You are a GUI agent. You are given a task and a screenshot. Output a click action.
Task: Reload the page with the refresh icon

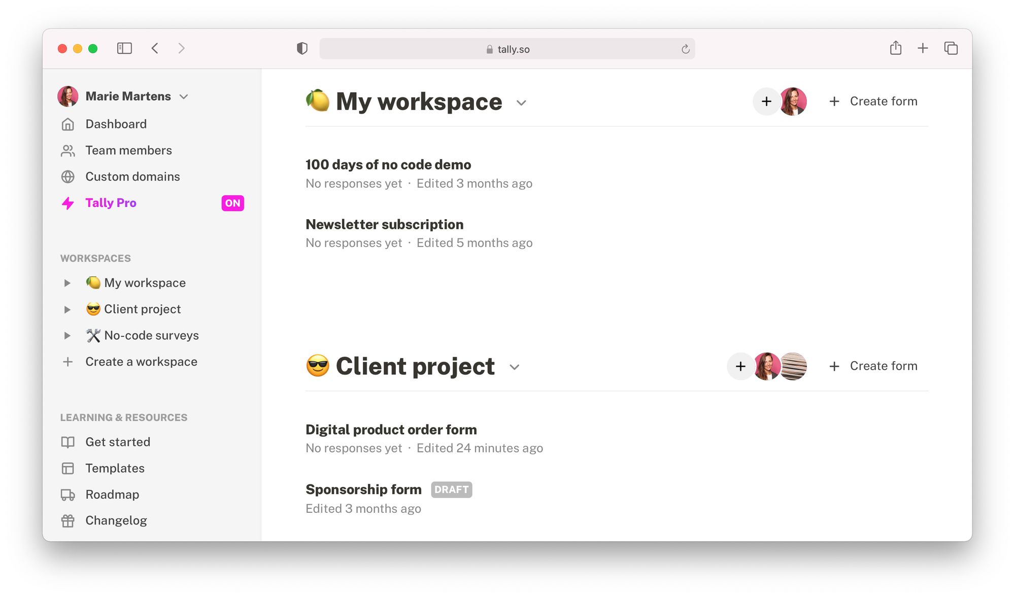point(685,49)
